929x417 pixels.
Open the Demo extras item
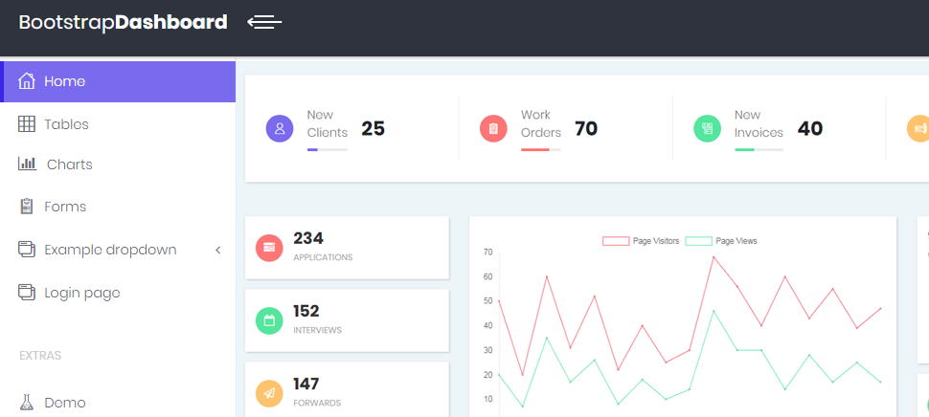click(118, 403)
